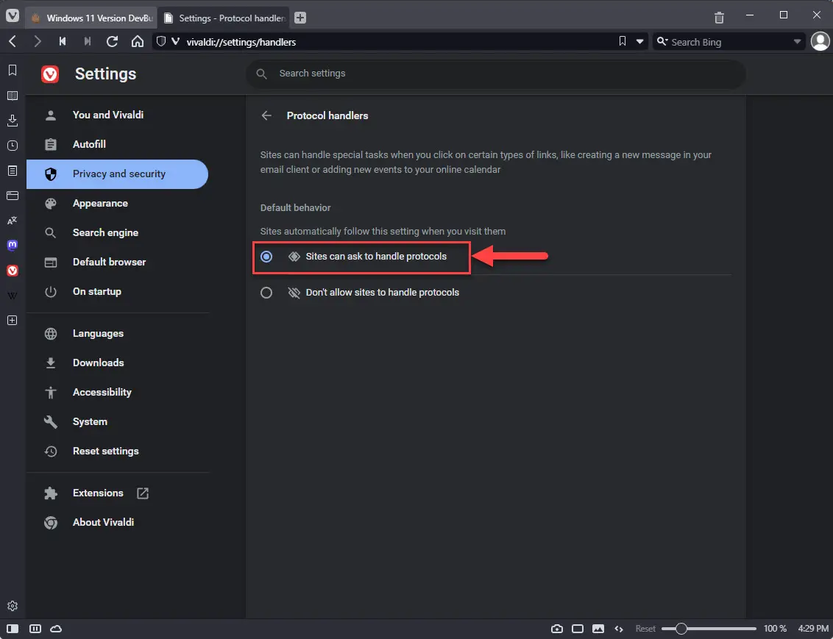833x639 pixels.
Task: Click the Reload page button
Action: (112, 41)
